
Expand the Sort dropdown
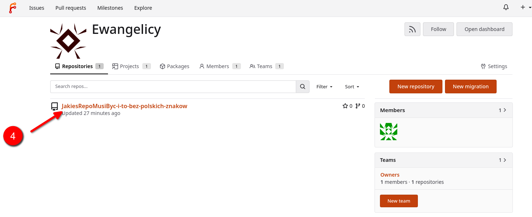point(352,87)
